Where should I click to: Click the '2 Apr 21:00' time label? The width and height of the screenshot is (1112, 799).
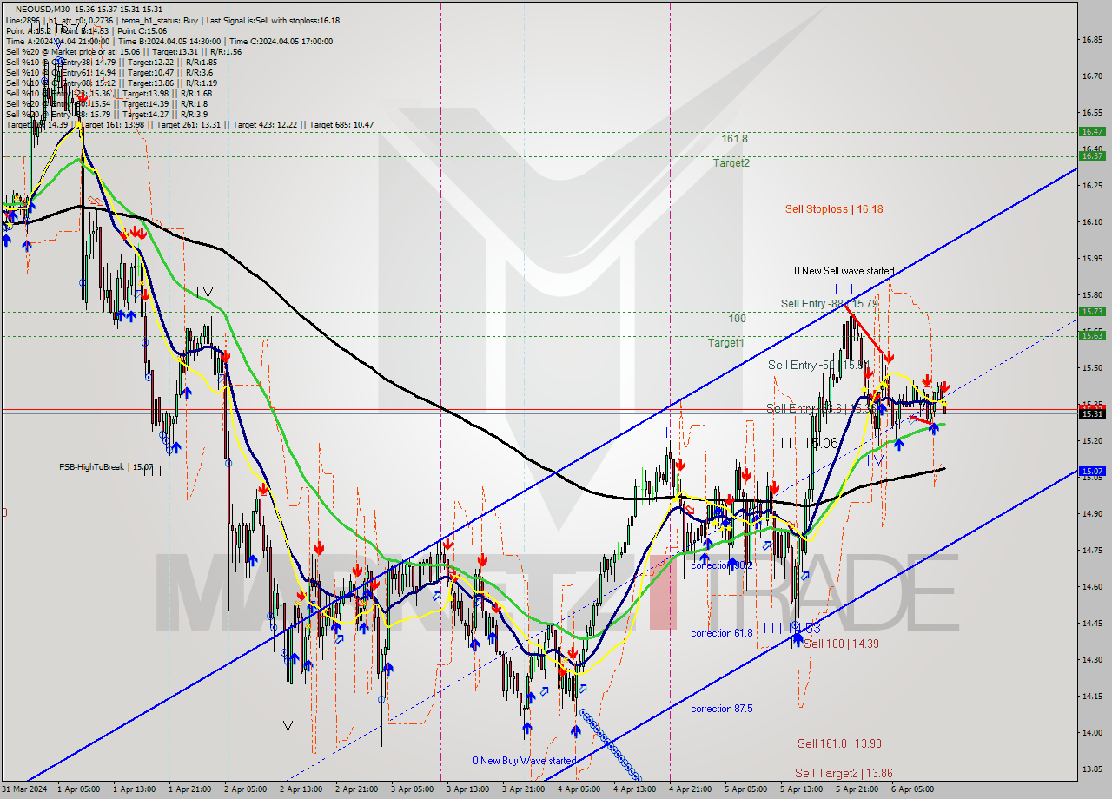pos(356,789)
